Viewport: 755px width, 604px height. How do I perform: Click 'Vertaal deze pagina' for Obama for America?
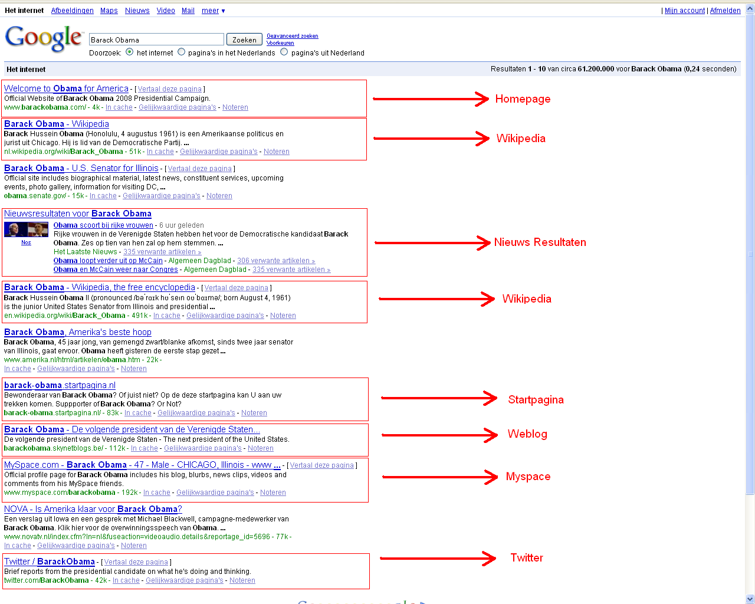pos(170,89)
